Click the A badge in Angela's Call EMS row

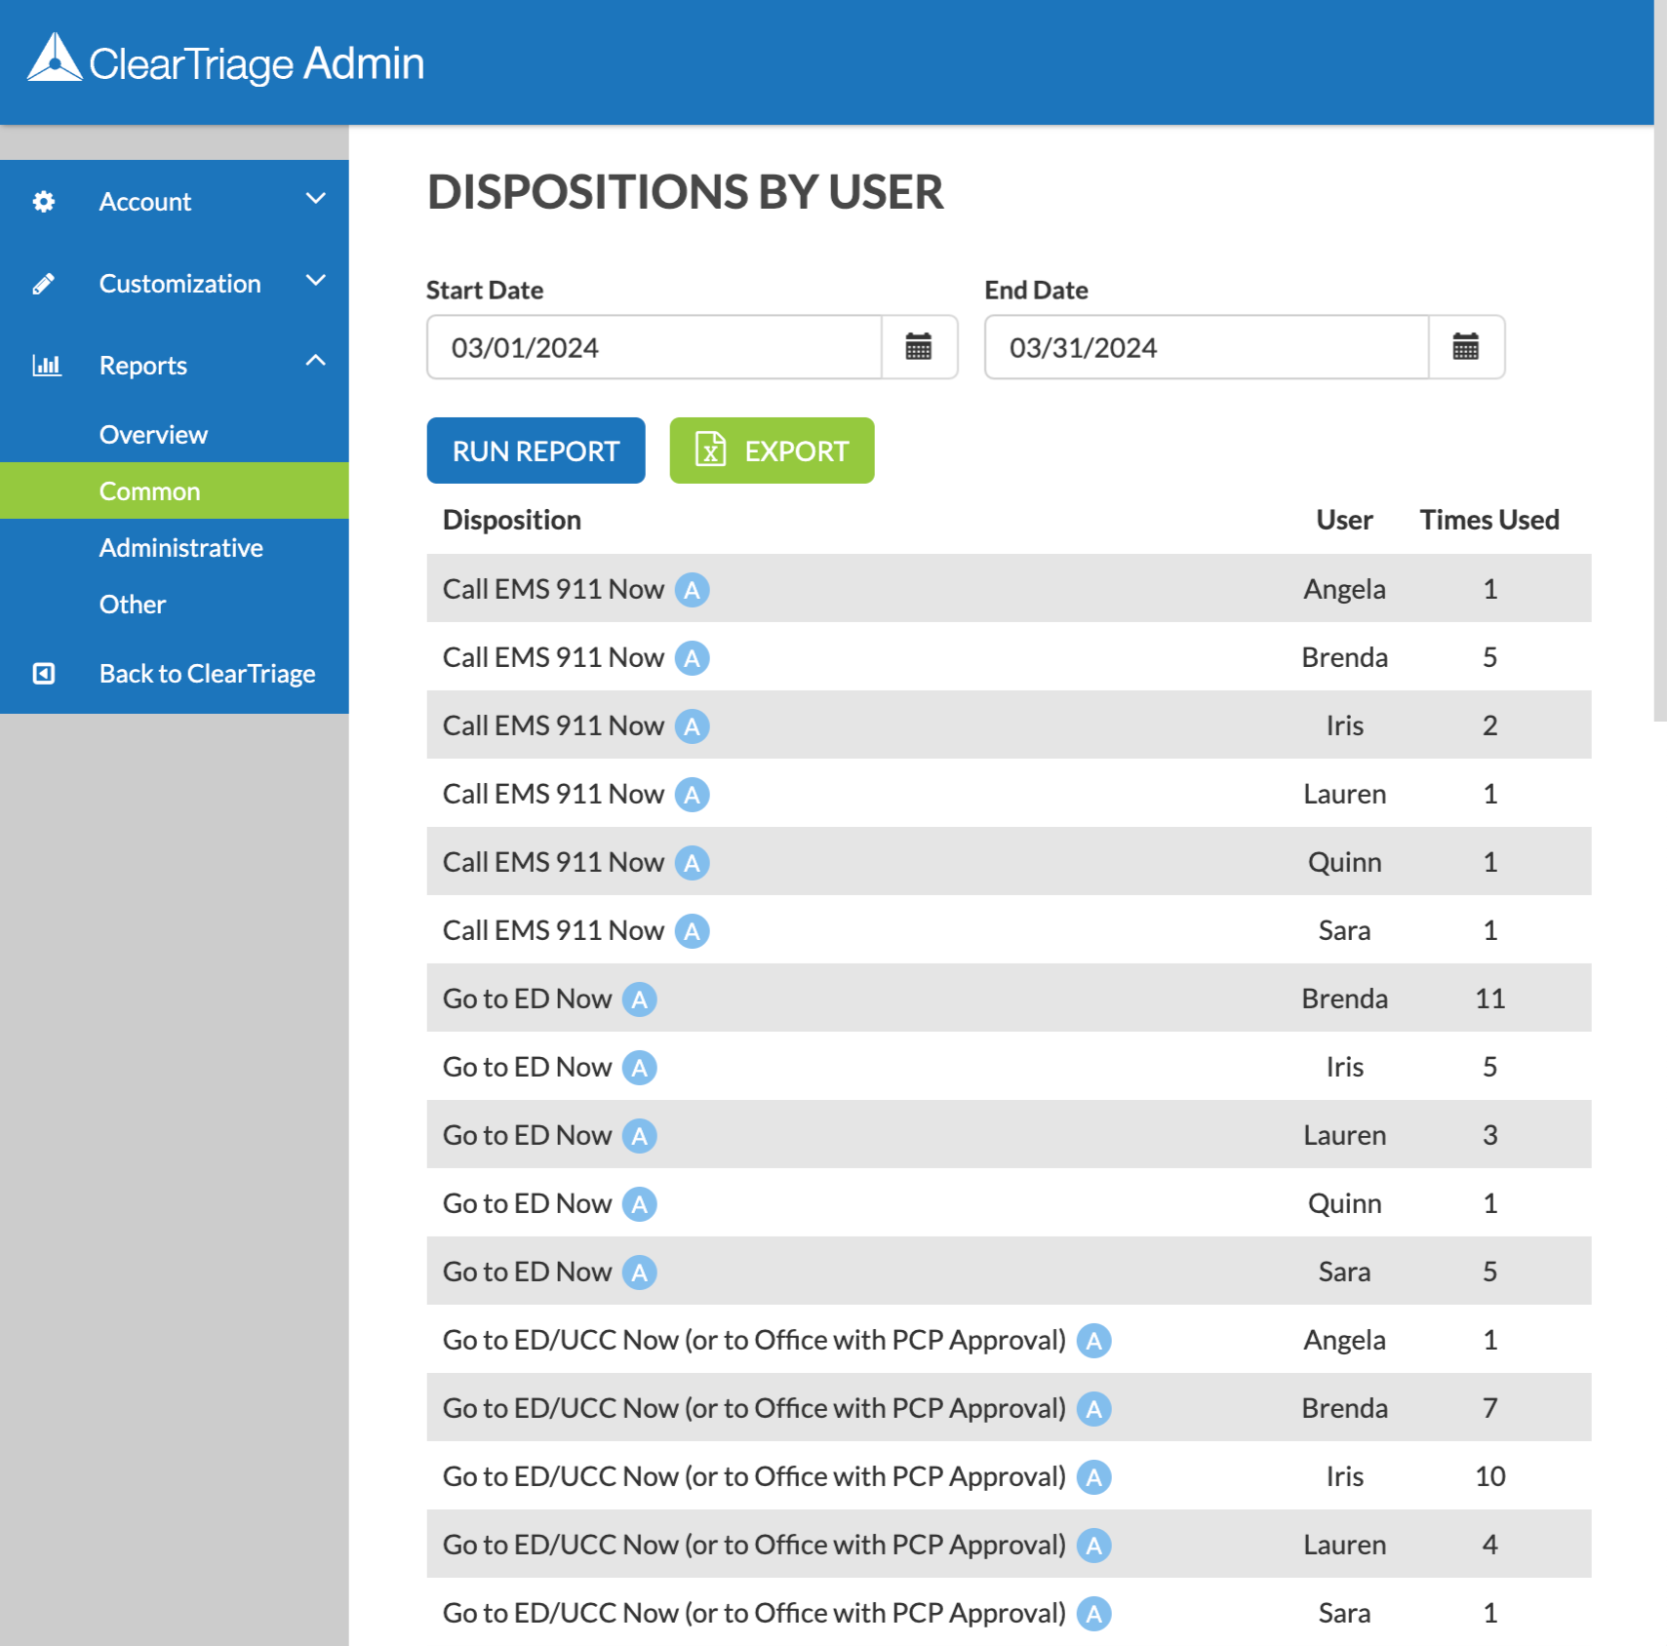click(693, 590)
